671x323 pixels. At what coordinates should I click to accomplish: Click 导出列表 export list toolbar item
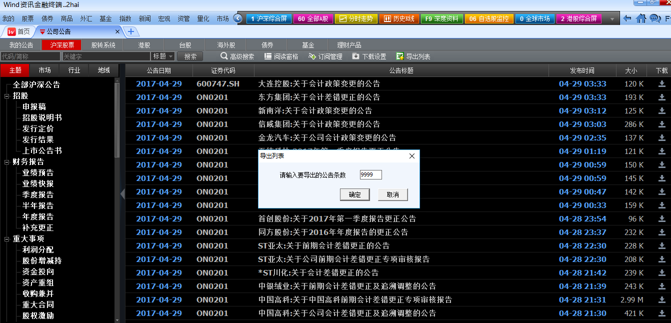tap(413, 56)
